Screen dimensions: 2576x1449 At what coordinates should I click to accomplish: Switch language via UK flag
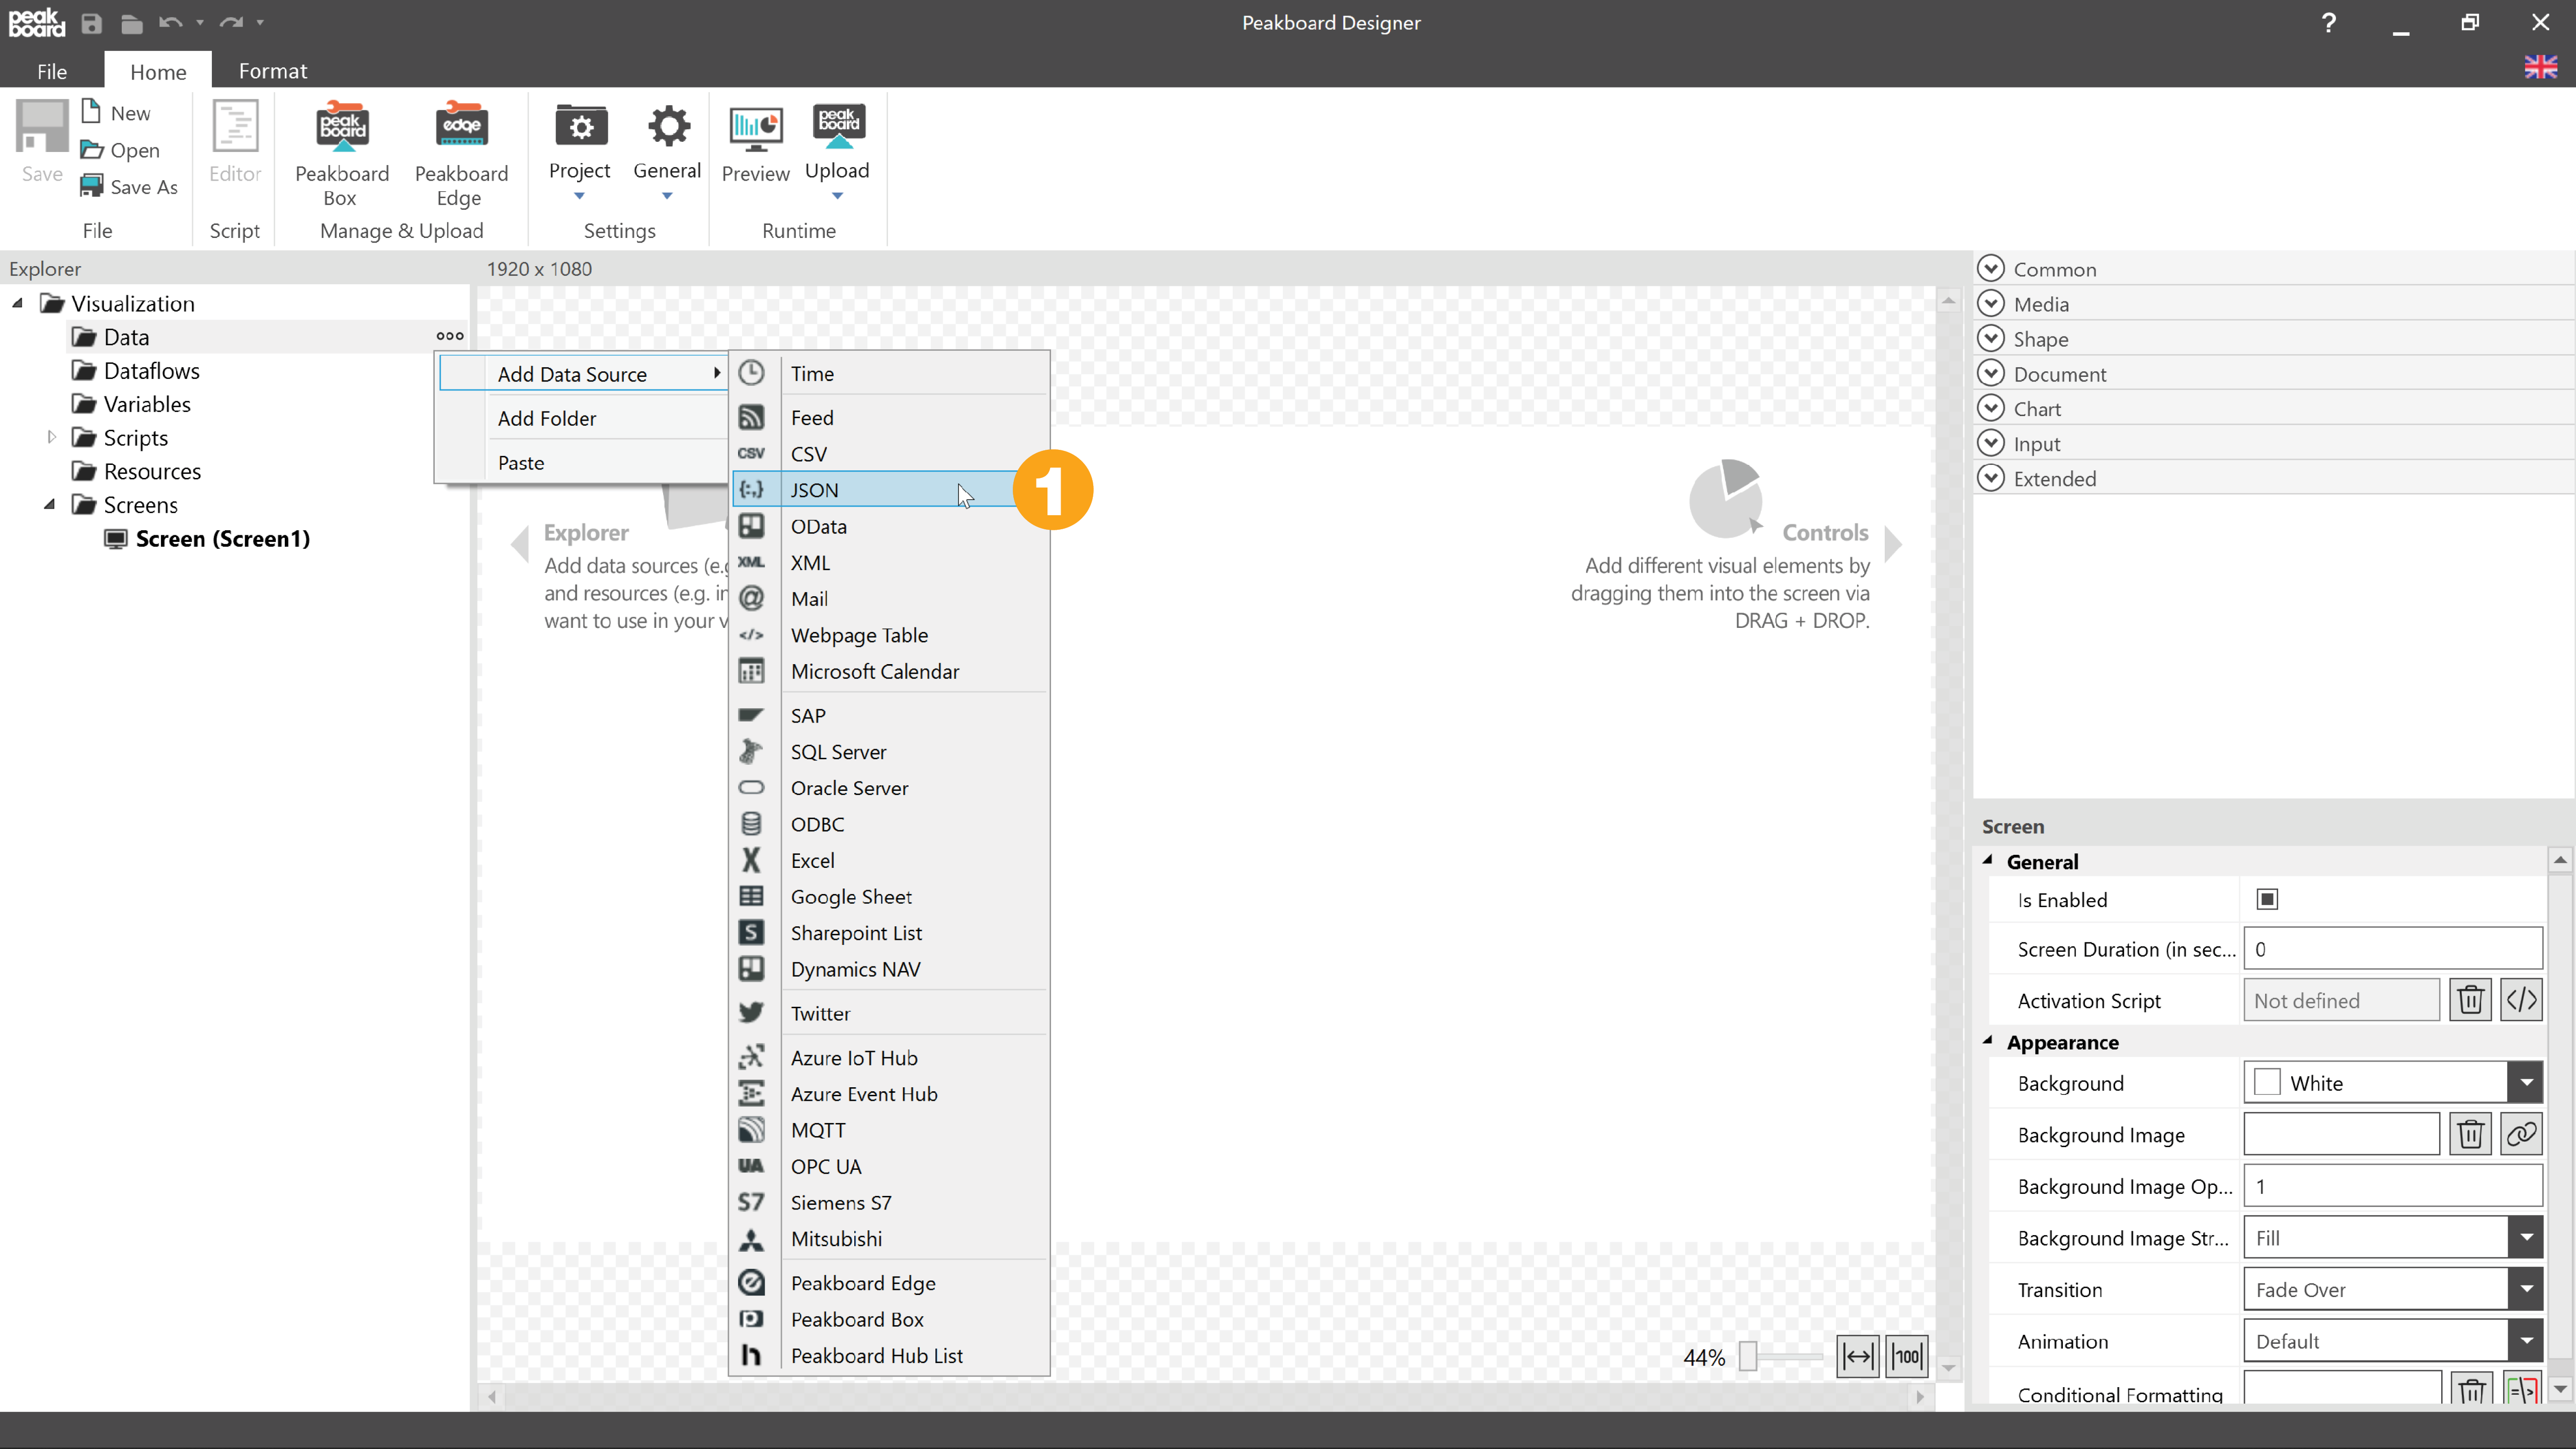pos(2540,67)
